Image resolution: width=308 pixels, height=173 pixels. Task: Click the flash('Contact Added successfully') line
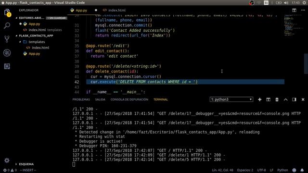135,30
